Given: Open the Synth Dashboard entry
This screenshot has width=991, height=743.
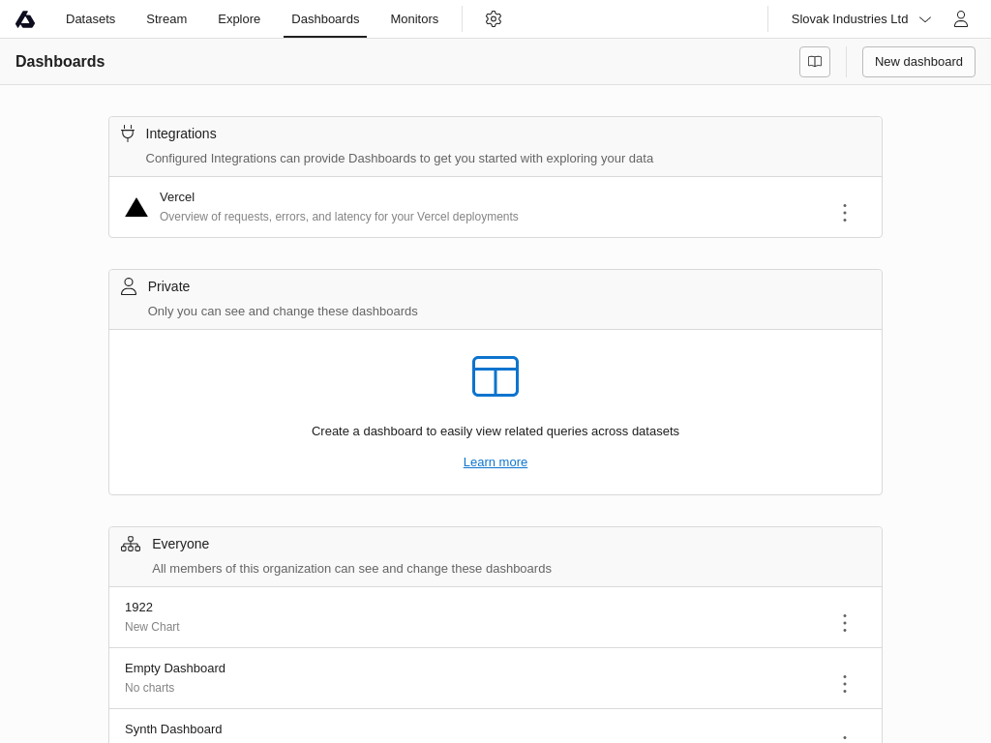Looking at the screenshot, I should point(173,729).
